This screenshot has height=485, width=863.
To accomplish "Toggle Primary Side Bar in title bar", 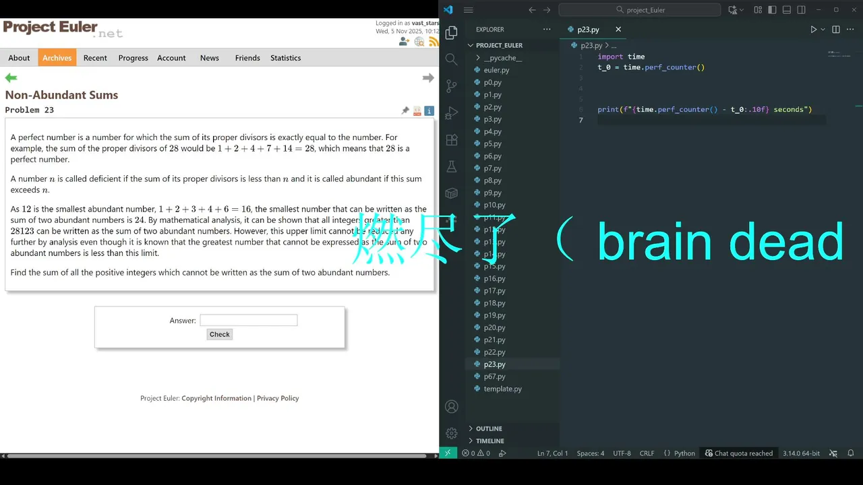I will (x=773, y=10).
